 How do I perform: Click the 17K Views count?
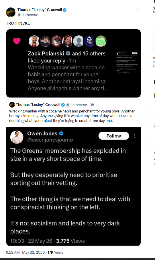pyautogui.click(x=55, y=252)
